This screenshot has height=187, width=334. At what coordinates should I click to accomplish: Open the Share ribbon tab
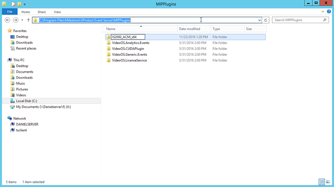click(42, 12)
